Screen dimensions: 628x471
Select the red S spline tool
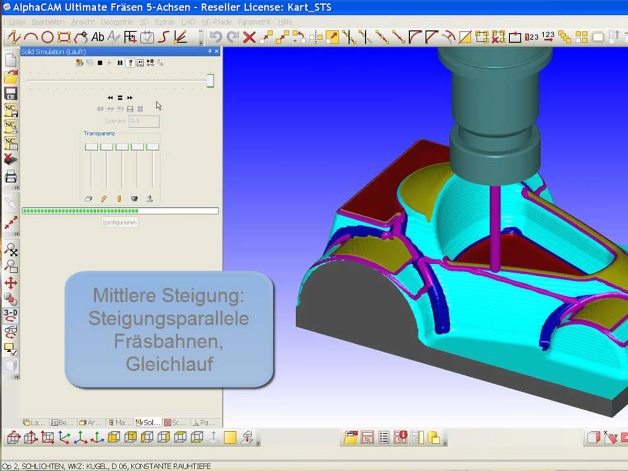(164, 37)
